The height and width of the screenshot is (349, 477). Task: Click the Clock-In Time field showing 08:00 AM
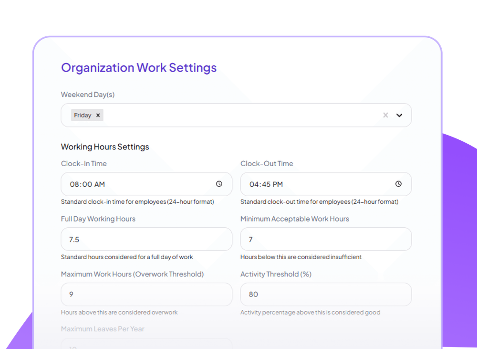[146, 184]
